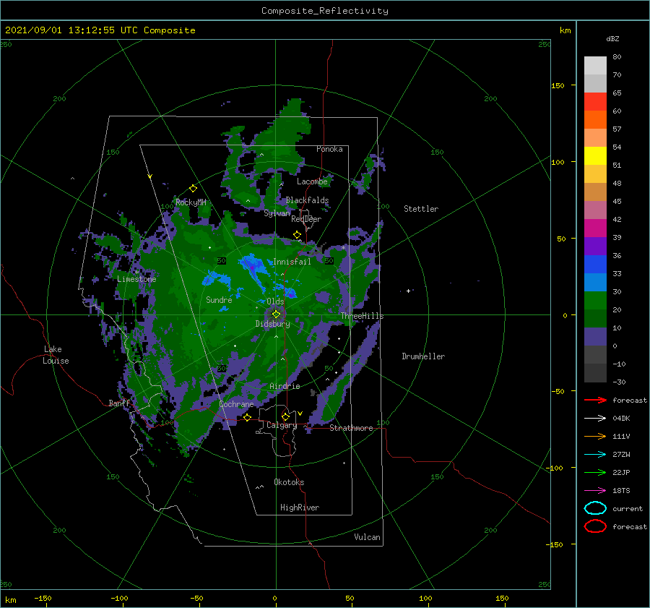
Task: Select the yellow diamond marker above the Calgary label
Action: point(285,416)
